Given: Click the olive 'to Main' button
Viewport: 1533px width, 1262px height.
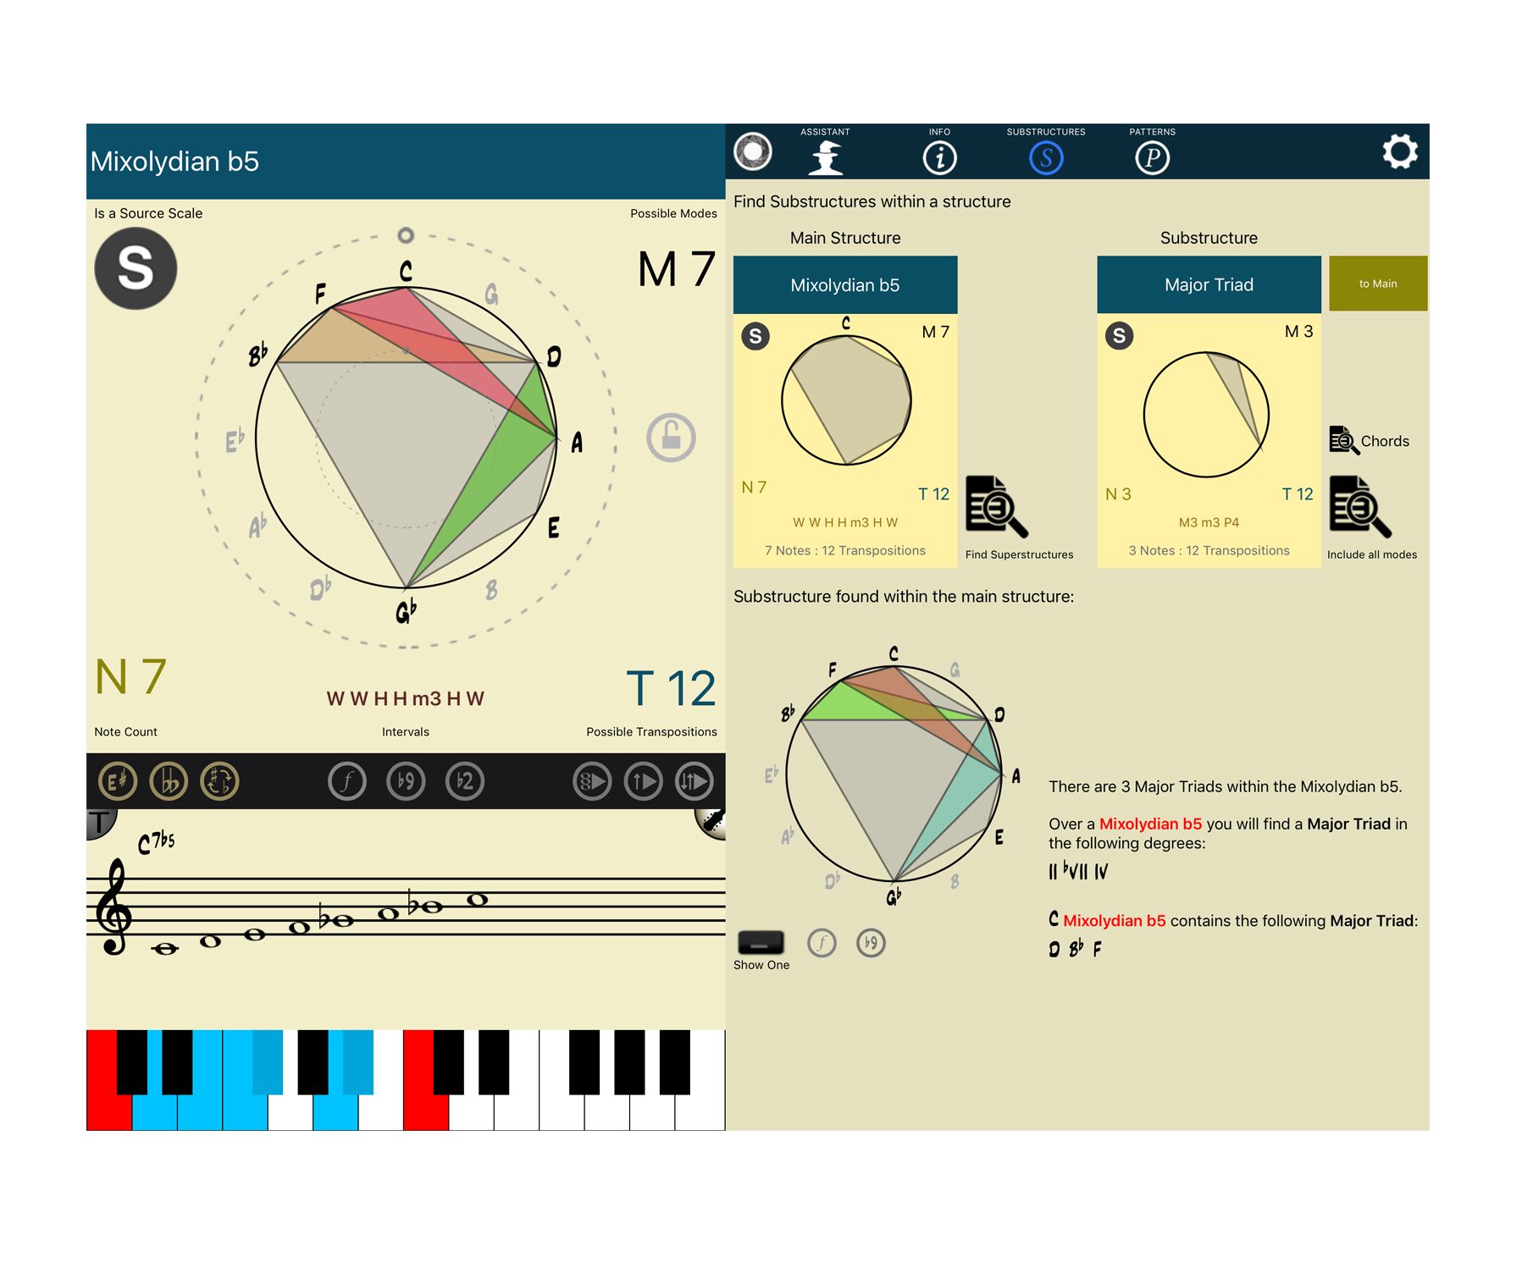Looking at the screenshot, I should click(x=1378, y=284).
